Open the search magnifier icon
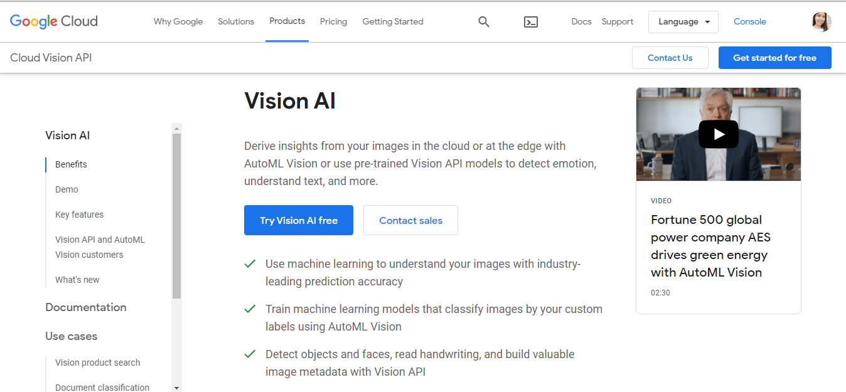 pyautogui.click(x=483, y=22)
